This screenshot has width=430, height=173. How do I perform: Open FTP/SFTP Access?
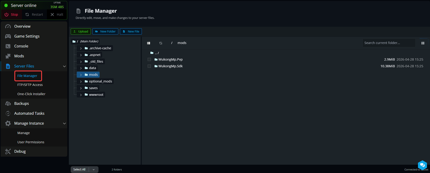point(30,85)
